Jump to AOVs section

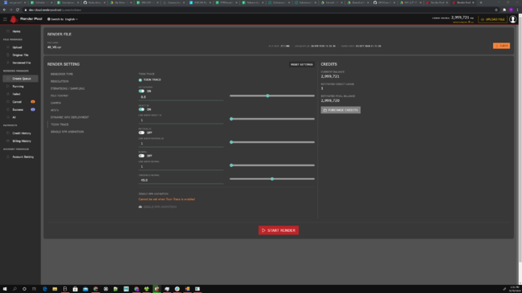pos(55,110)
